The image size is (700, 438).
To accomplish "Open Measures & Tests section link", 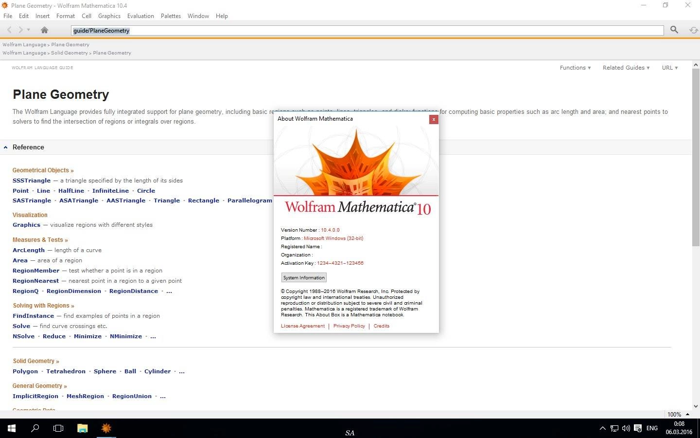I will point(40,240).
